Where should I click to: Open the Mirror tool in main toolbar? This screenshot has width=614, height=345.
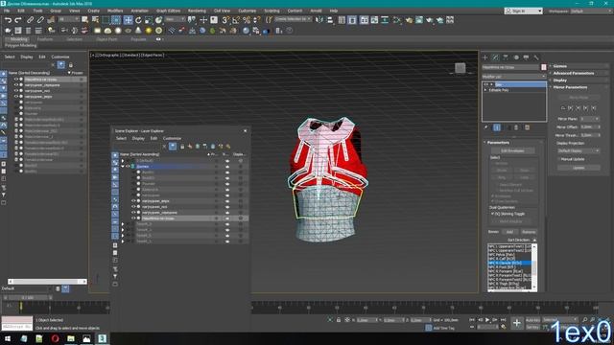[x=319, y=20]
